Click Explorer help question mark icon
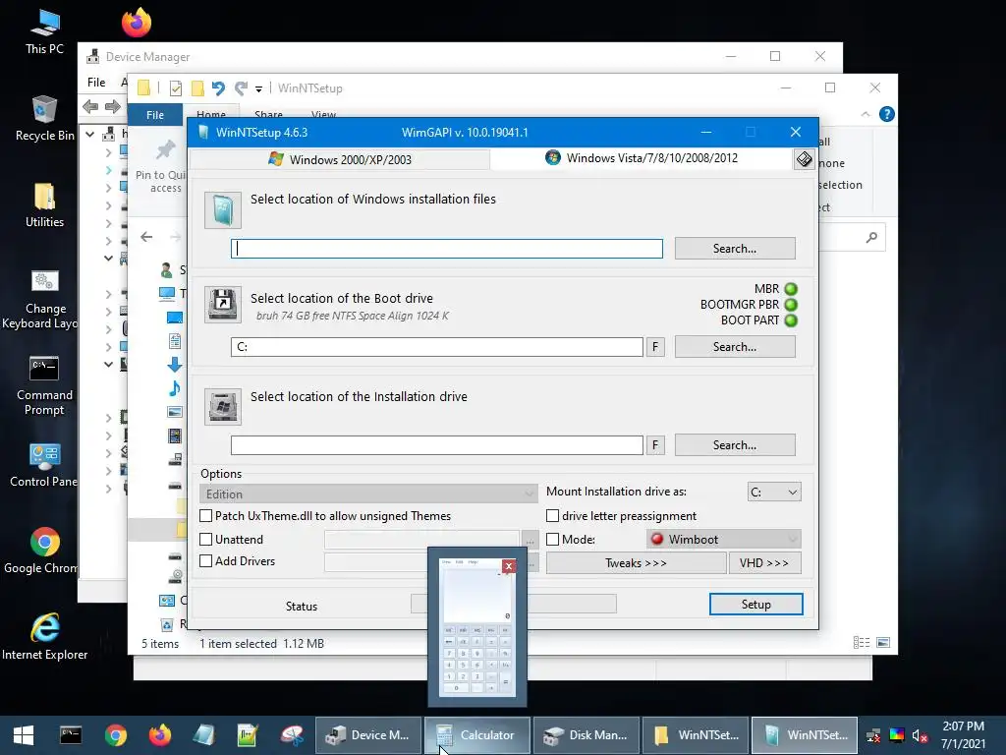 (887, 114)
